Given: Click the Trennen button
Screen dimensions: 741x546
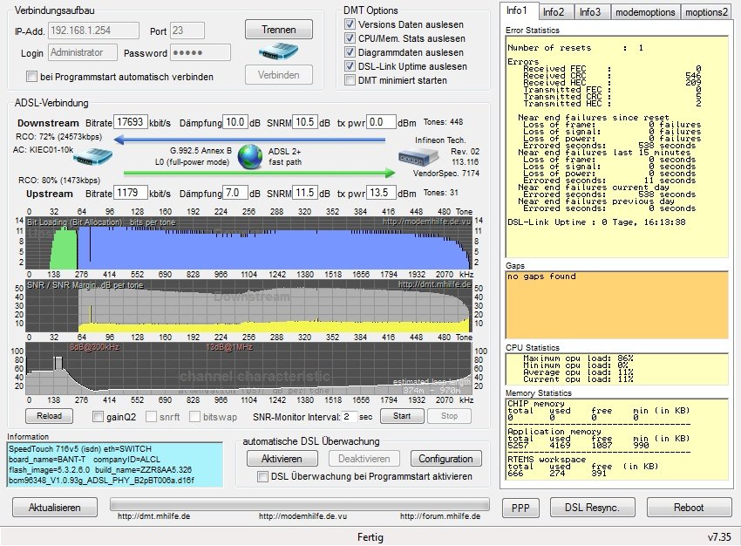Looking at the screenshot, I should [x=279, y=30].
